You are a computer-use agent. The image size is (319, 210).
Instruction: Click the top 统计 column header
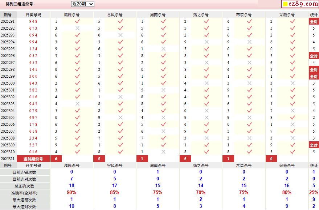(x=314, y=15)
